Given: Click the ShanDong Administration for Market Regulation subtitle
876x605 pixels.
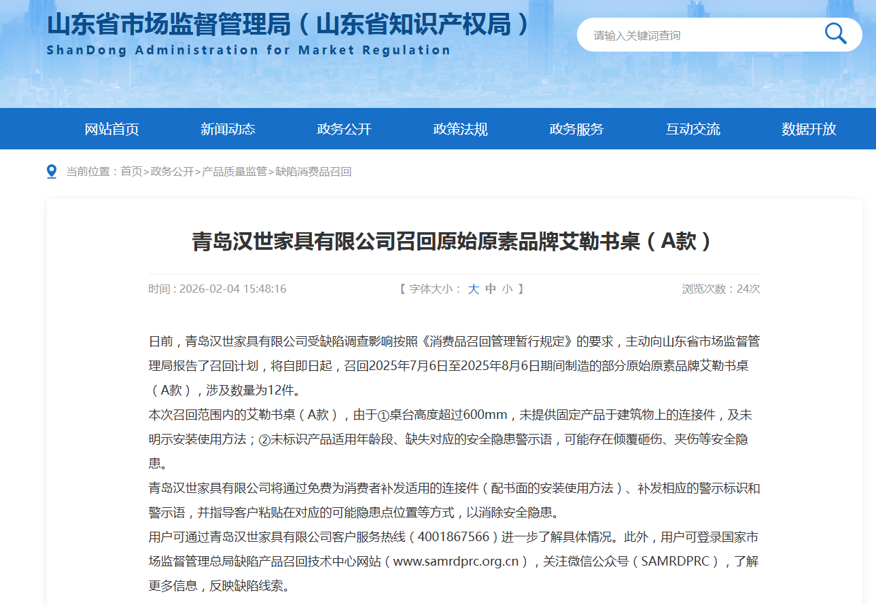Looking at the screenshot, I should pos(249,50).
